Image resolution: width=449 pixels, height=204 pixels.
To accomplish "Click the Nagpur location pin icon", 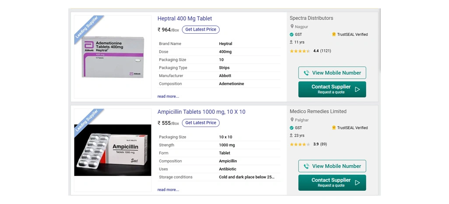I will [292, 27].
